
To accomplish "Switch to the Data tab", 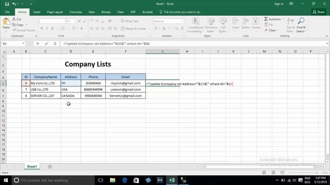I will [x=92, y=12].
